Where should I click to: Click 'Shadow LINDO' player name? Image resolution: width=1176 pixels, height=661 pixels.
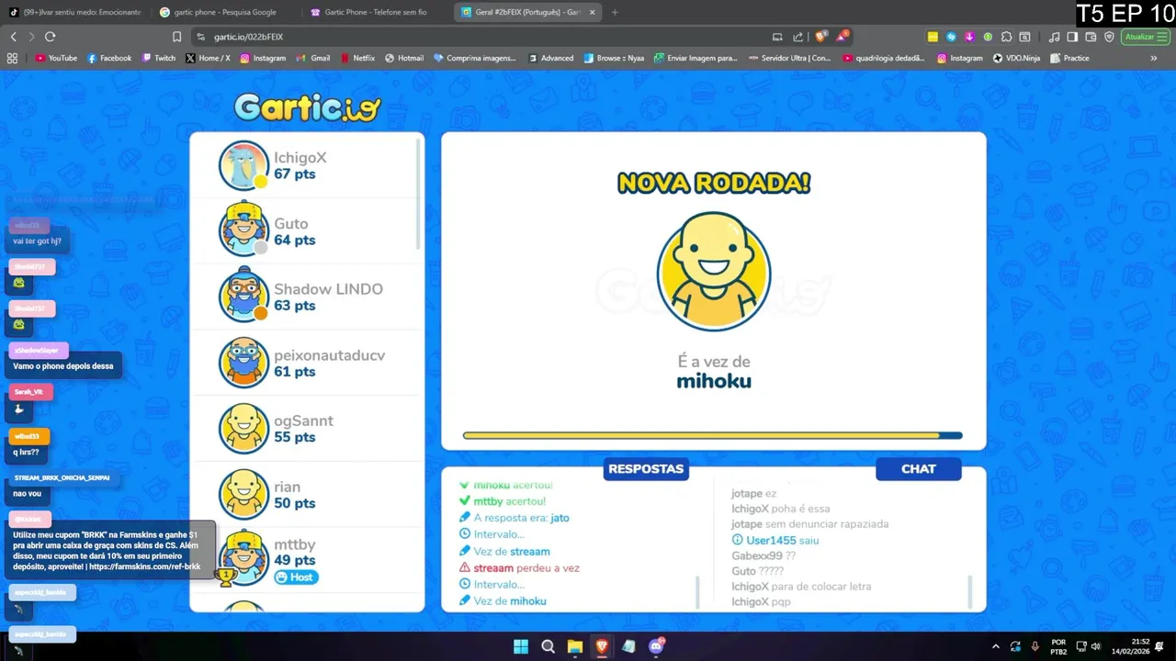328,289
